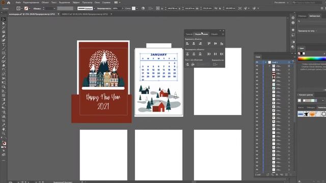Open the Fill color dropdown in control bar

[22, 9]
